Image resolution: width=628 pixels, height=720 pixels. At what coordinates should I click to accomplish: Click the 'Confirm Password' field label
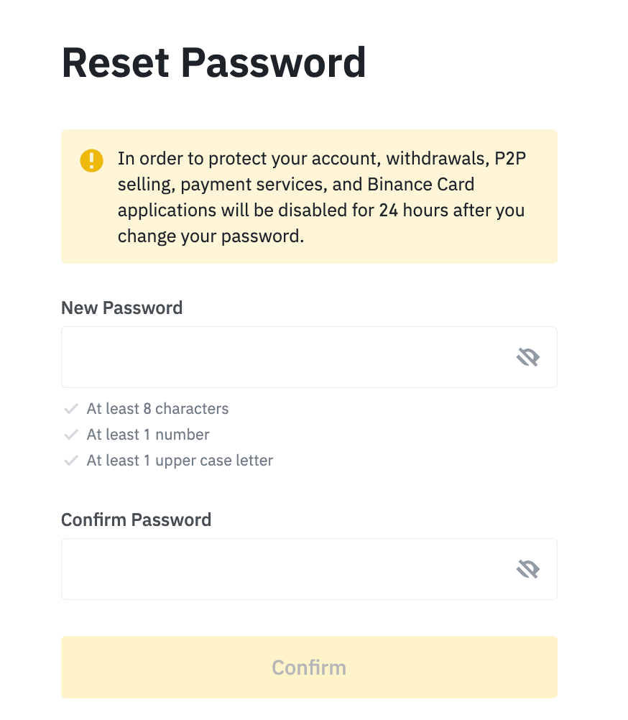[137, 520]
